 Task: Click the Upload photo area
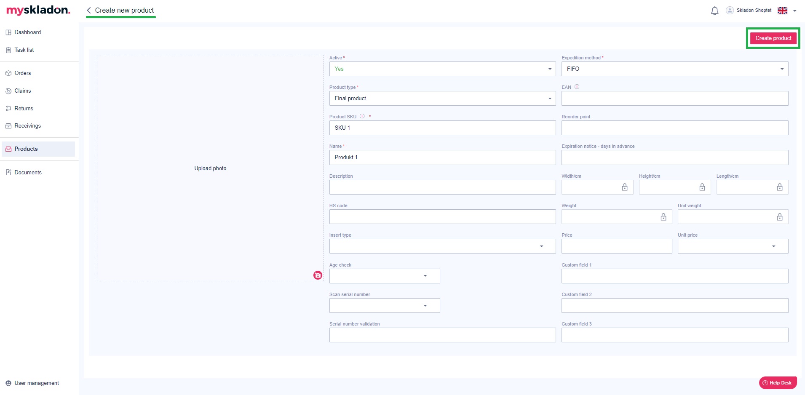point(210,168)
